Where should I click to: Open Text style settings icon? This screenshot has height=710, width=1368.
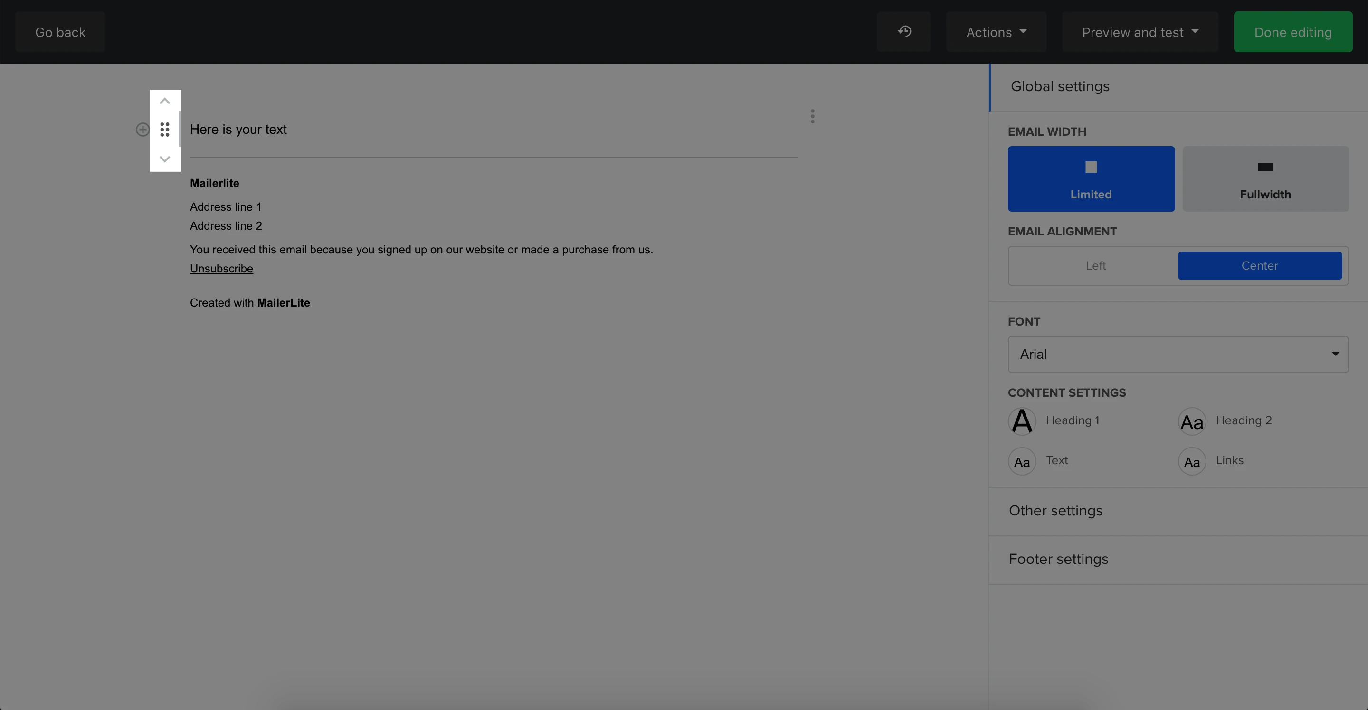point(1022,461)
